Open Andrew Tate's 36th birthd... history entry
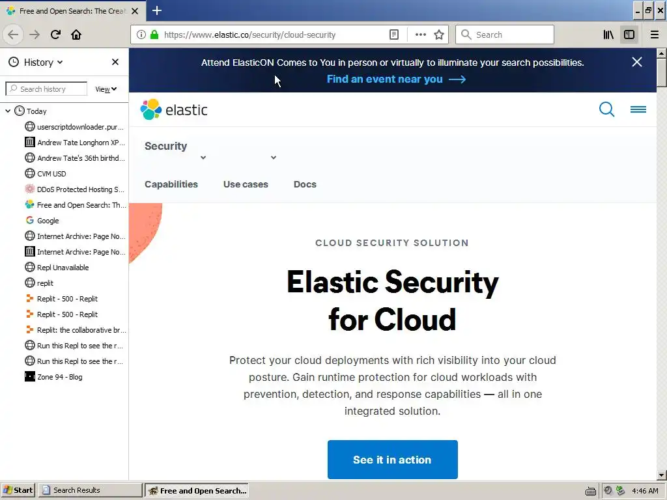The height and width of the screenshot is (500, 667). point(75,158)
